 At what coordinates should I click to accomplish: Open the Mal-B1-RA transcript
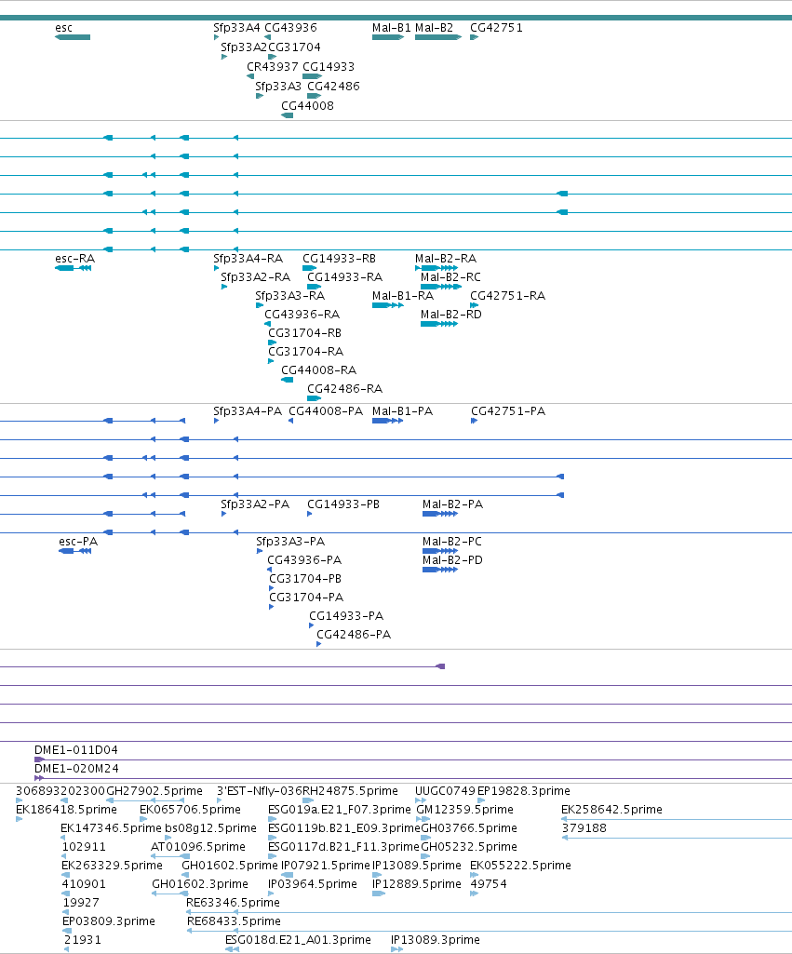403,296
